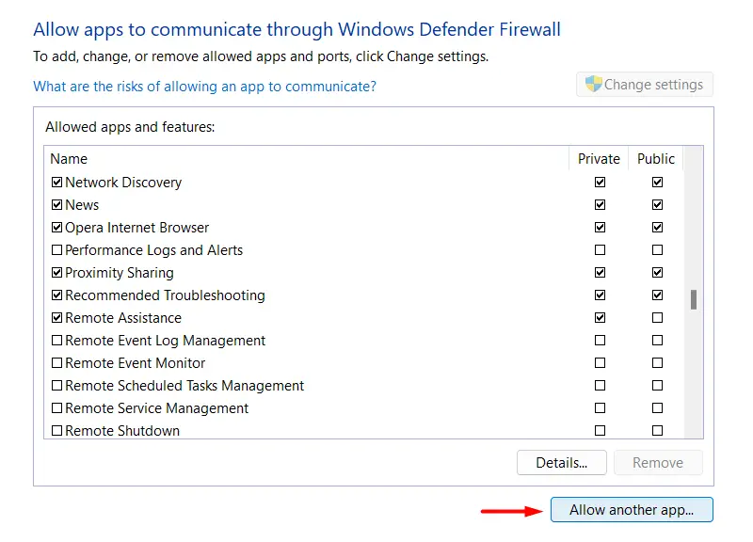The width and height of the screenshot is (753, 542).
Task: Open the firewall risks help link
Action: [204, 87]
